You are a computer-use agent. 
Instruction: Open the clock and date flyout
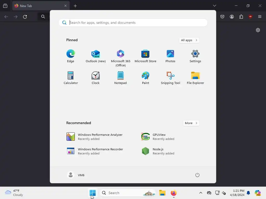(237, 193)
